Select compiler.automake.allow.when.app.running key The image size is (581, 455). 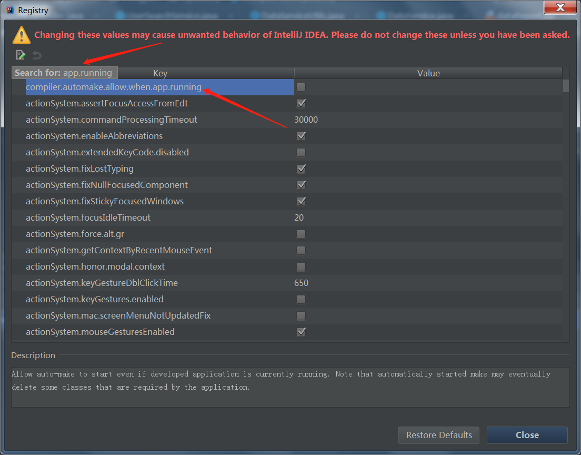(x=113, y=87)
